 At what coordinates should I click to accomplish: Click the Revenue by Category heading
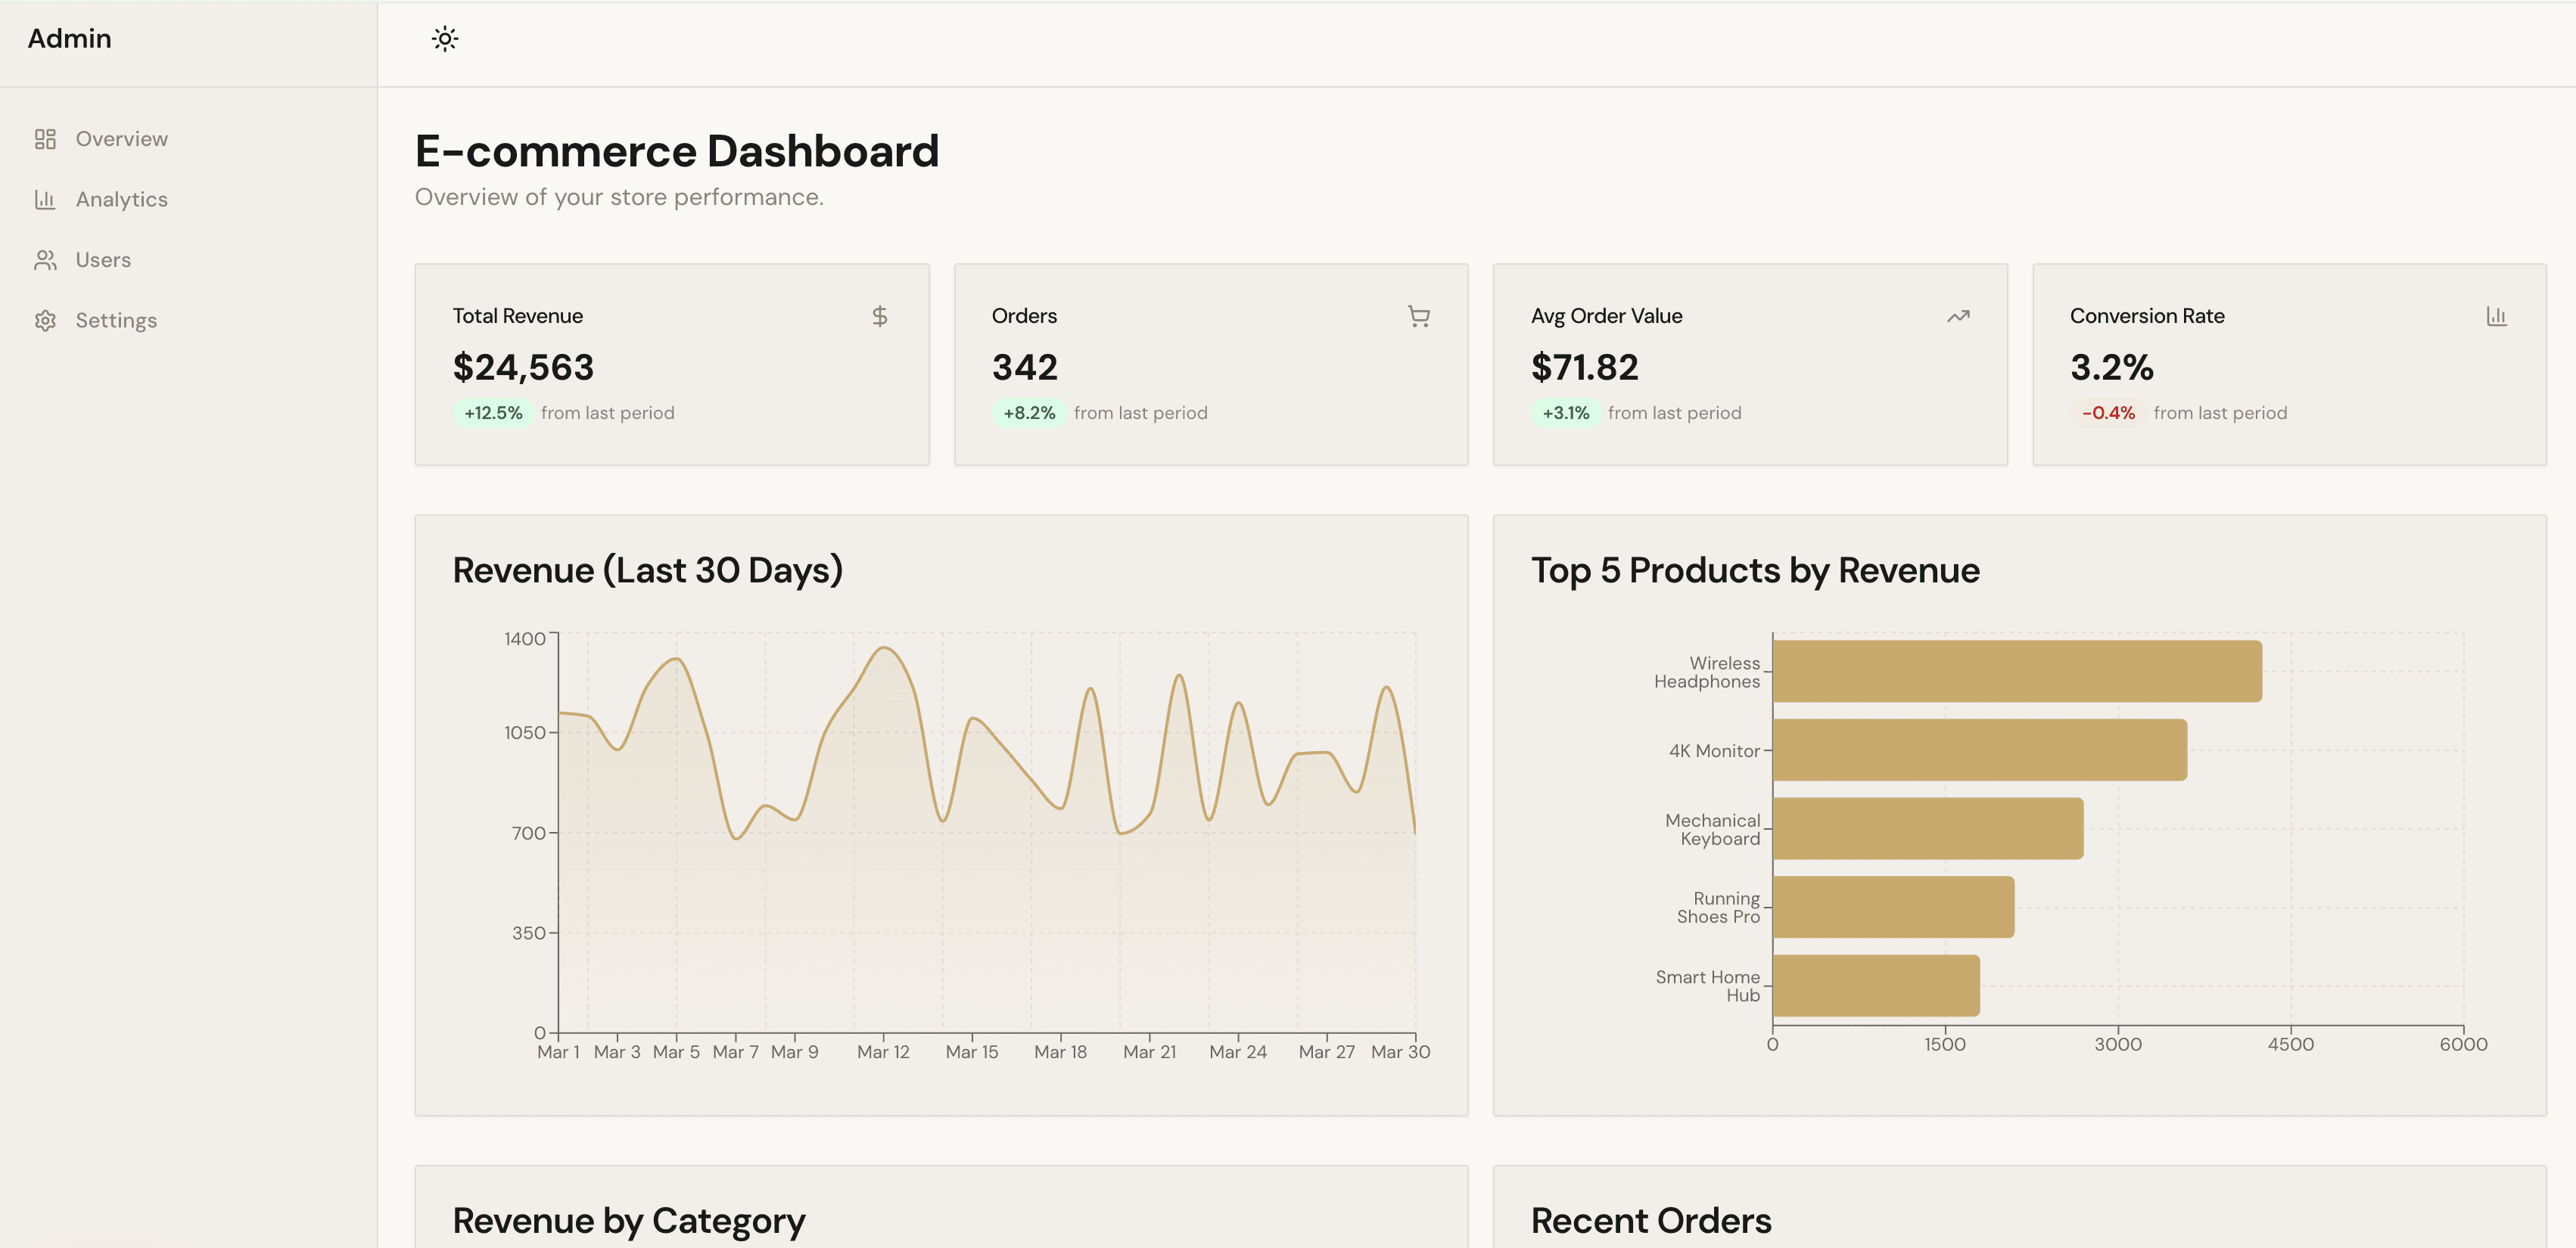click(x=629, y=1221)
